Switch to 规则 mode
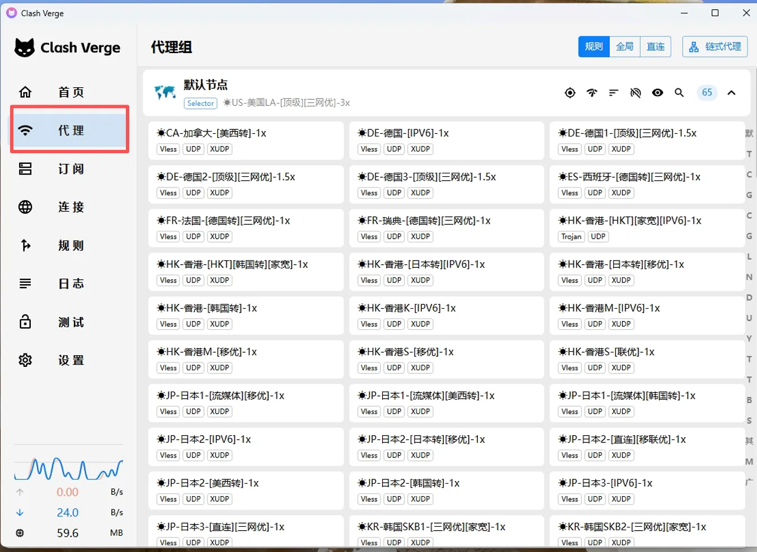This screenshot has height=552, width=757. pos(594,46)
